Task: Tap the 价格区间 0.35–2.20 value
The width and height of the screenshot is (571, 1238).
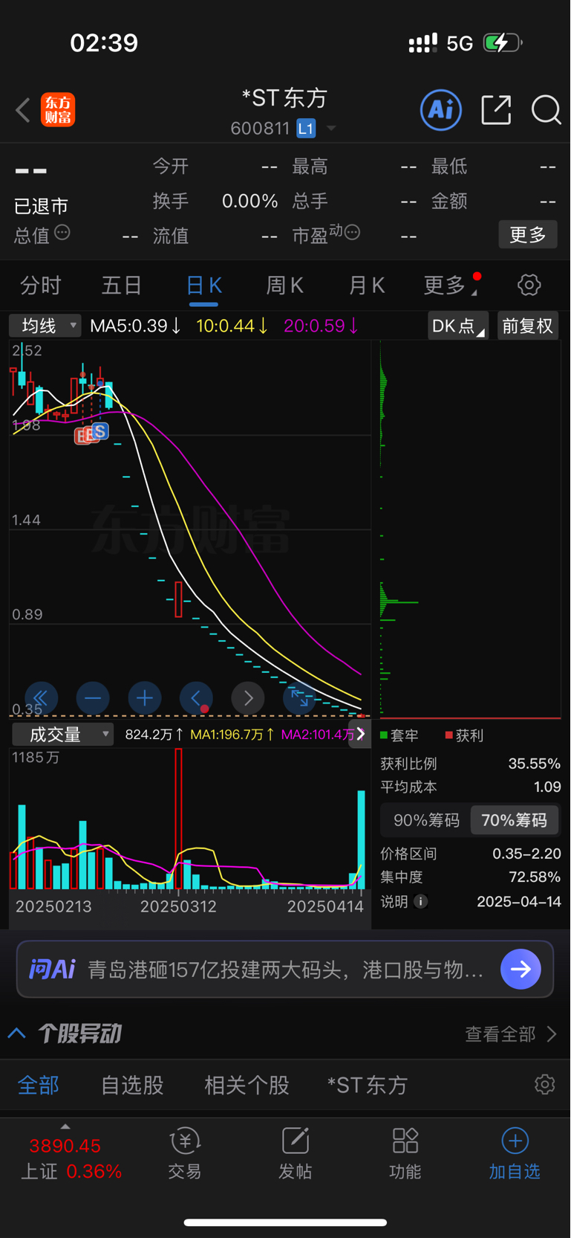Action: pyautogui.click(x=526, y=854)
